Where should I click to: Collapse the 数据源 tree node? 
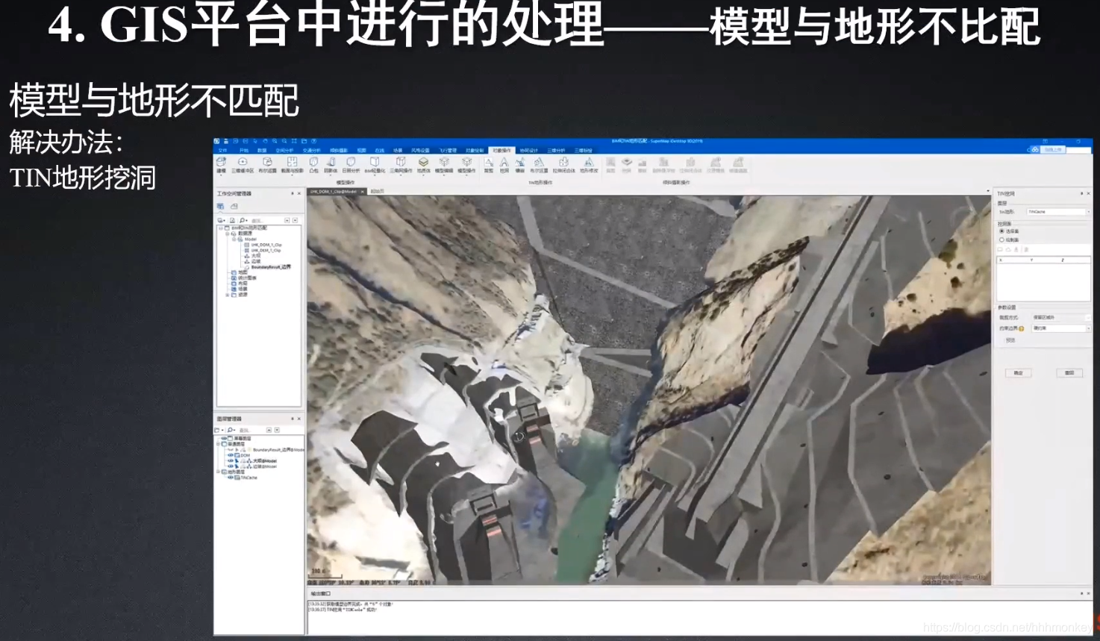[x=227, y=234]
